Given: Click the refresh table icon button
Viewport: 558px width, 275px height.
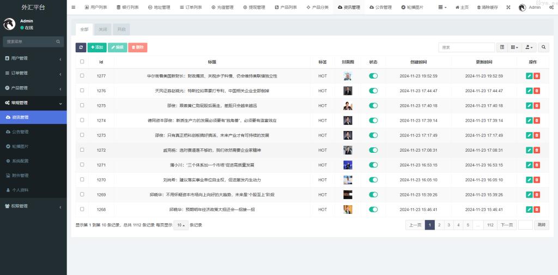Looking at the screenshot, I should coord(81,47).
